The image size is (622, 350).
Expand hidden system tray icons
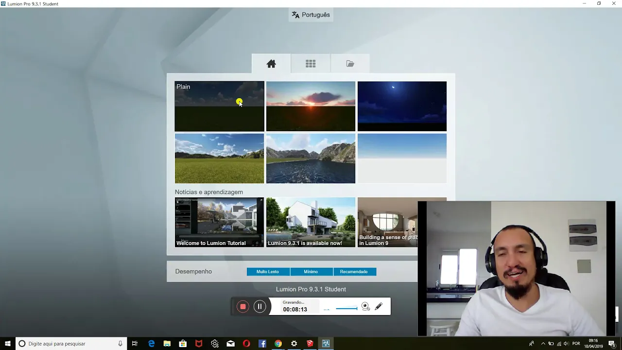543,344
